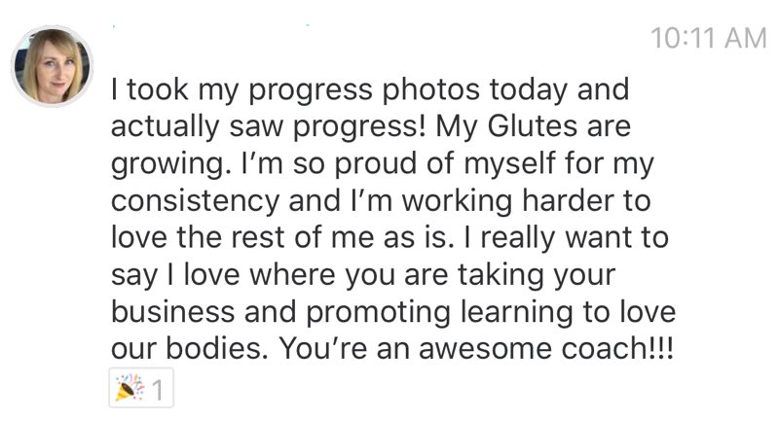Click the words 'awesome coach!!!'
The width and height of the screenshot is (779, 421).
(546, 349)
